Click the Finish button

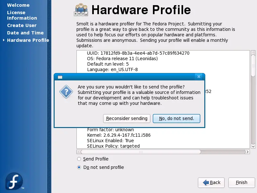pos(242,182)
